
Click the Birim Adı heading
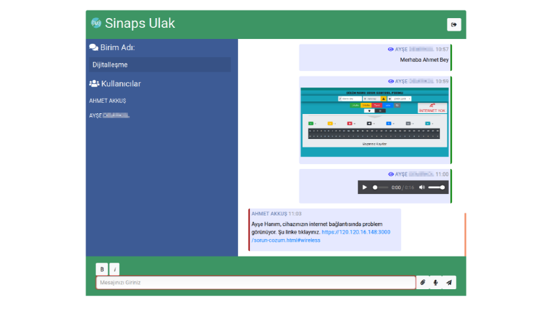[x=117, y=47]
